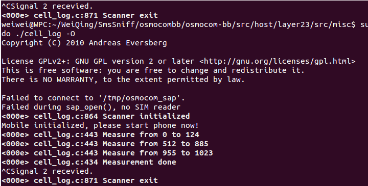368x186 pixels.
Task: Click the last 'Scanner exit' line
Action: [x=80, y=180]
